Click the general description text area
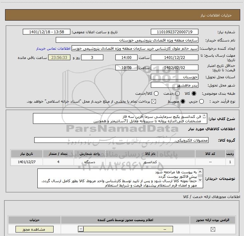This screenshot has height=236, width=244. tap(120, 118)
